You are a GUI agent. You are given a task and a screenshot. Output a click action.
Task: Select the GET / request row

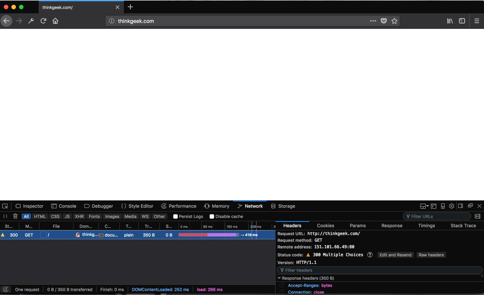[x=137, y=235]
